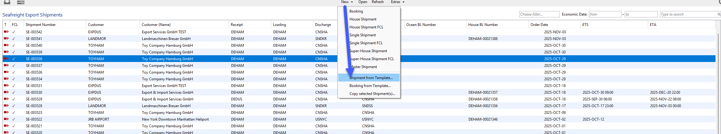This screenshot has height=134, width=721.
Task: Click red arrow type icon for SE-003528
Action: [x=6, y=106]
